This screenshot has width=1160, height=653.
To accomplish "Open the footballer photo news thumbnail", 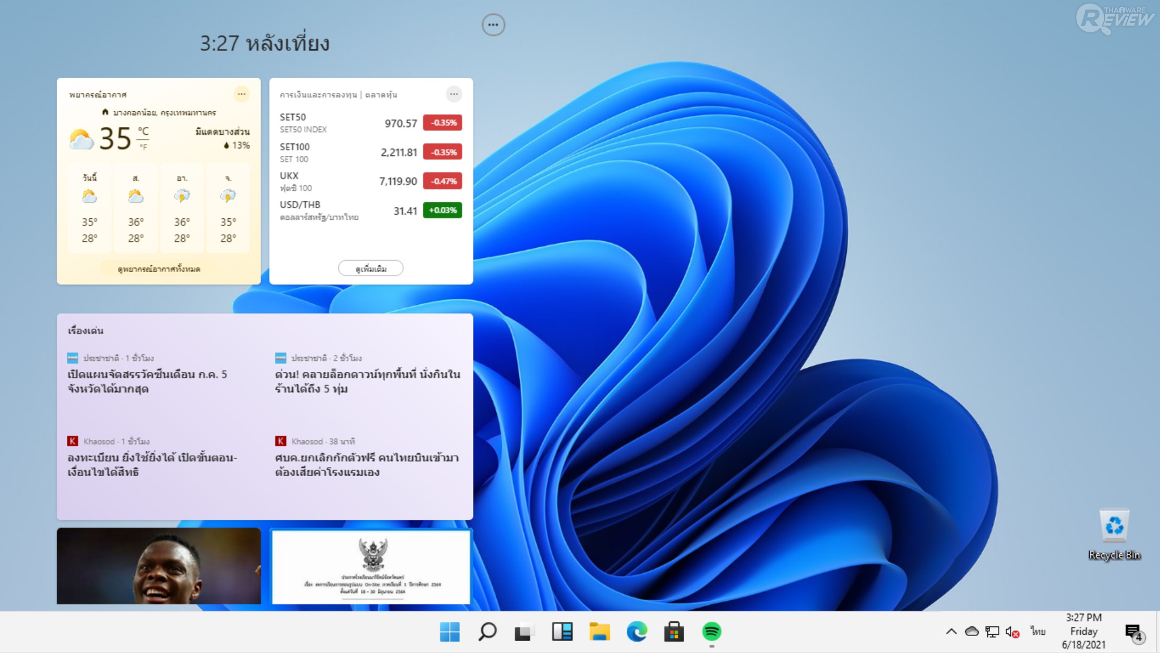I will (x=159, y=566).
